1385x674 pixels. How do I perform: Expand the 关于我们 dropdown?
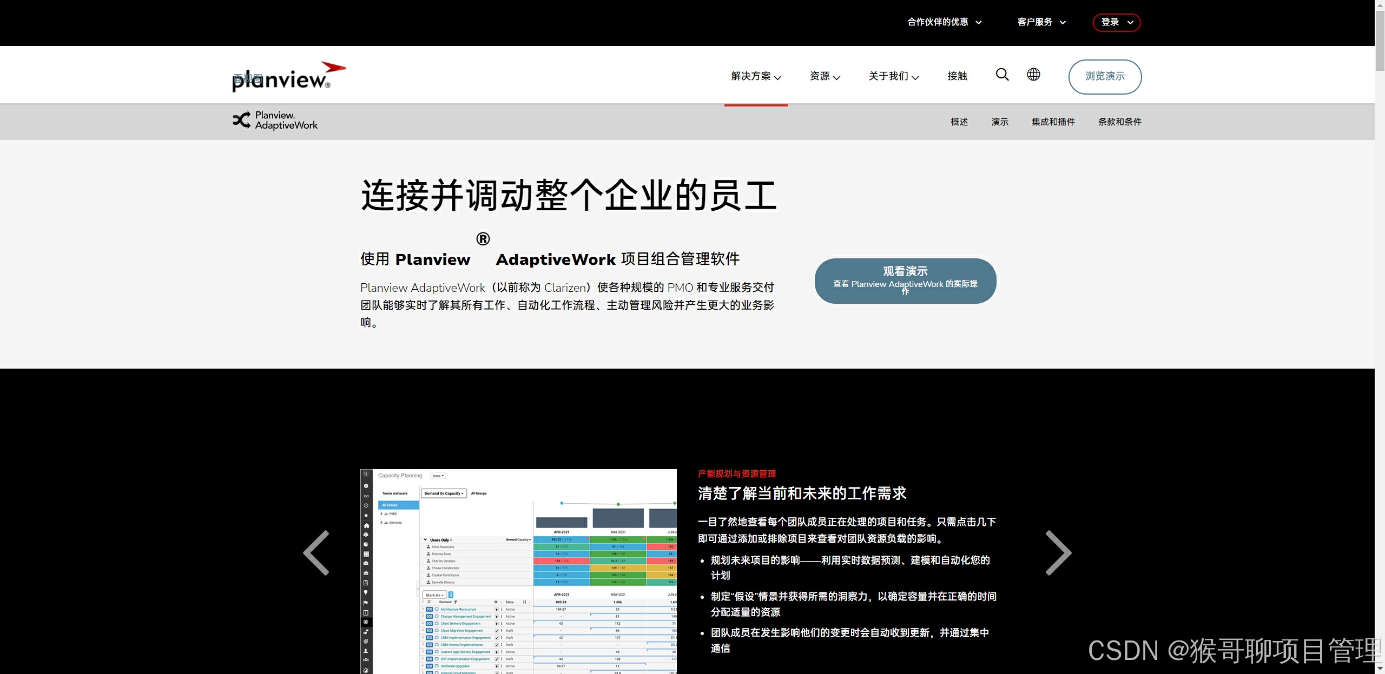coord(893,76)
